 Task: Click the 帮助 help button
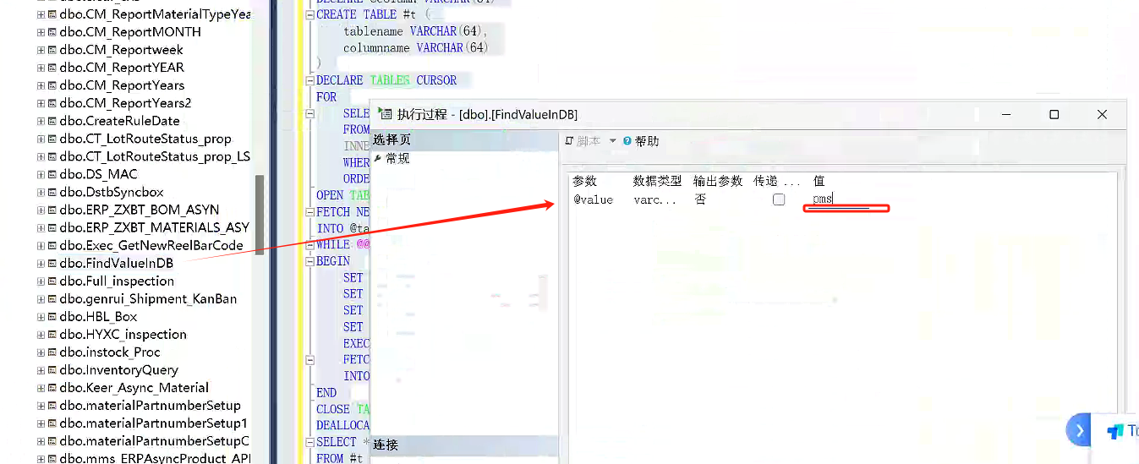pyautogui.click(x=646, y=141)
